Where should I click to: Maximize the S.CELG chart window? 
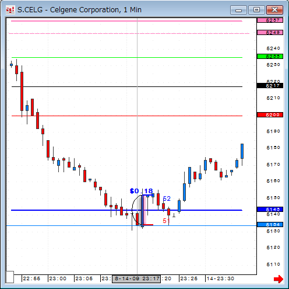[x=256, y=10]
